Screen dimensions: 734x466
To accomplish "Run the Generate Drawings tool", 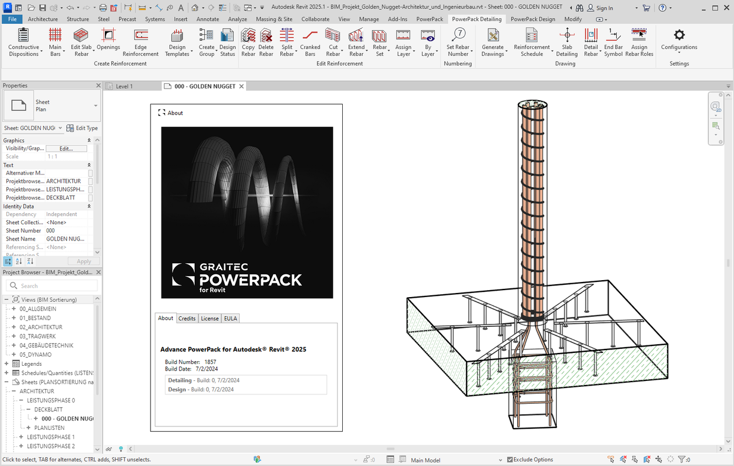I will pyautogui.click(x=493, y=42).
